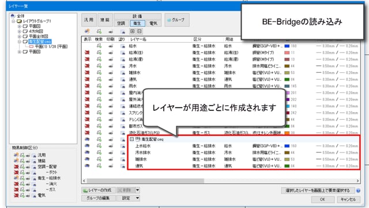Click search icon beside 空調-配管 in simplified control
The image size is (369, 208).
click(22, 166)
